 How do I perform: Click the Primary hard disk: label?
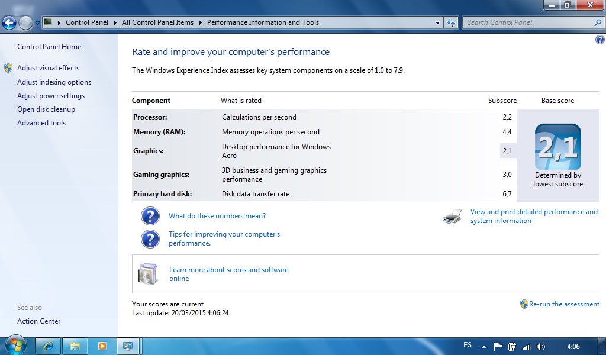pos(162,194)
